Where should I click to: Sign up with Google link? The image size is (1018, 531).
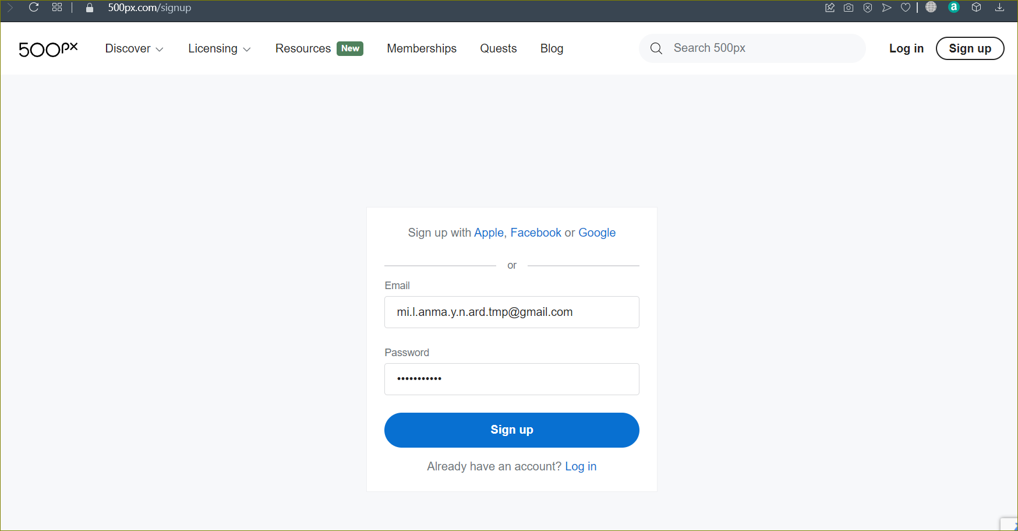coord(597,233)
